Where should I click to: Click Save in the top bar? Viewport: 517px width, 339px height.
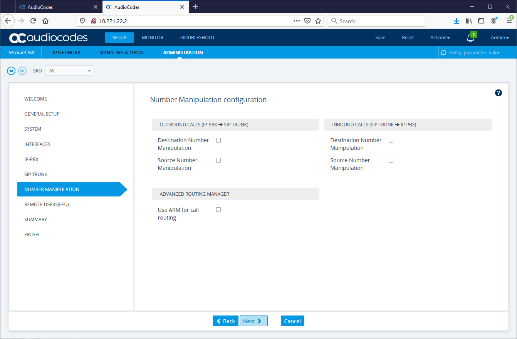click(380, 38)
